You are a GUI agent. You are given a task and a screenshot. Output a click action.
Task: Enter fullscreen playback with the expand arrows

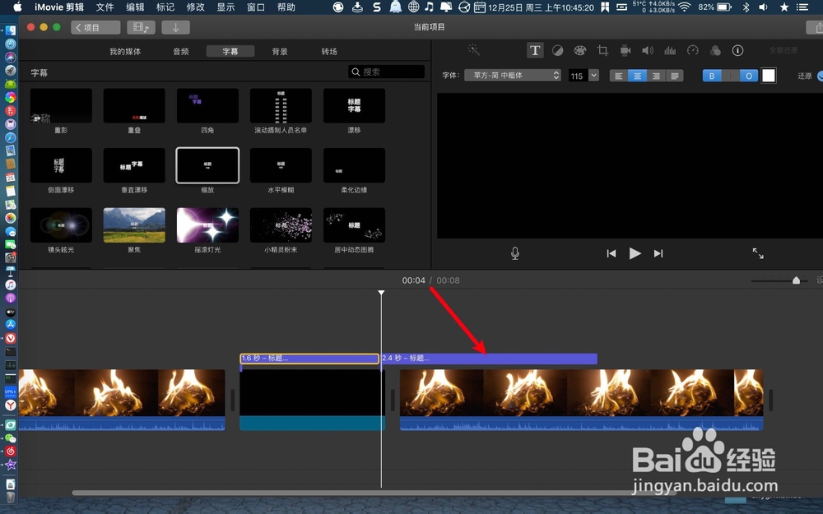click(758, 253)
